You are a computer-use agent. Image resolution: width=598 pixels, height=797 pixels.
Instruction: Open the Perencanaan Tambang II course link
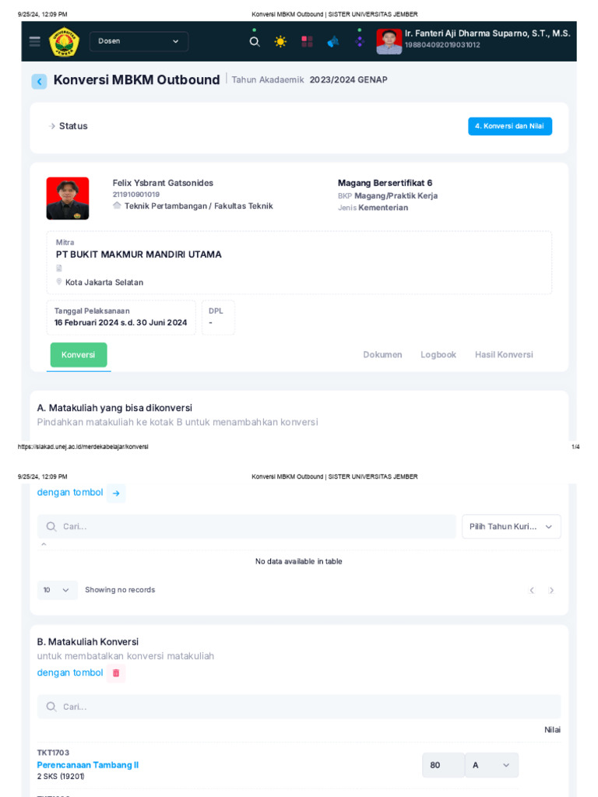[x=87, y=765]
